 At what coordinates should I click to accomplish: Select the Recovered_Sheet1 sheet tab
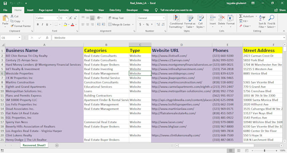coord(34,145)
